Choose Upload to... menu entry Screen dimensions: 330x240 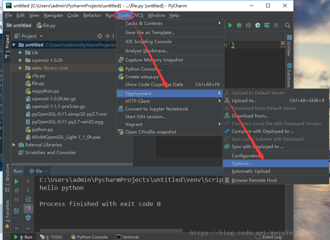(x=276, y=101)
